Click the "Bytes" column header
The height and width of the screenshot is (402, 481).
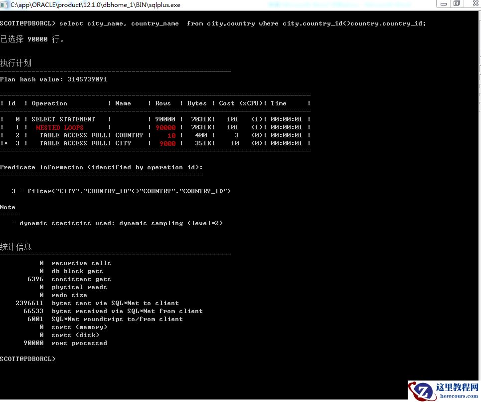coord(196,103)
